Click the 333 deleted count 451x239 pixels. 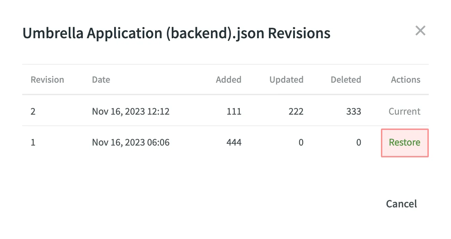(x=354, y=112)
